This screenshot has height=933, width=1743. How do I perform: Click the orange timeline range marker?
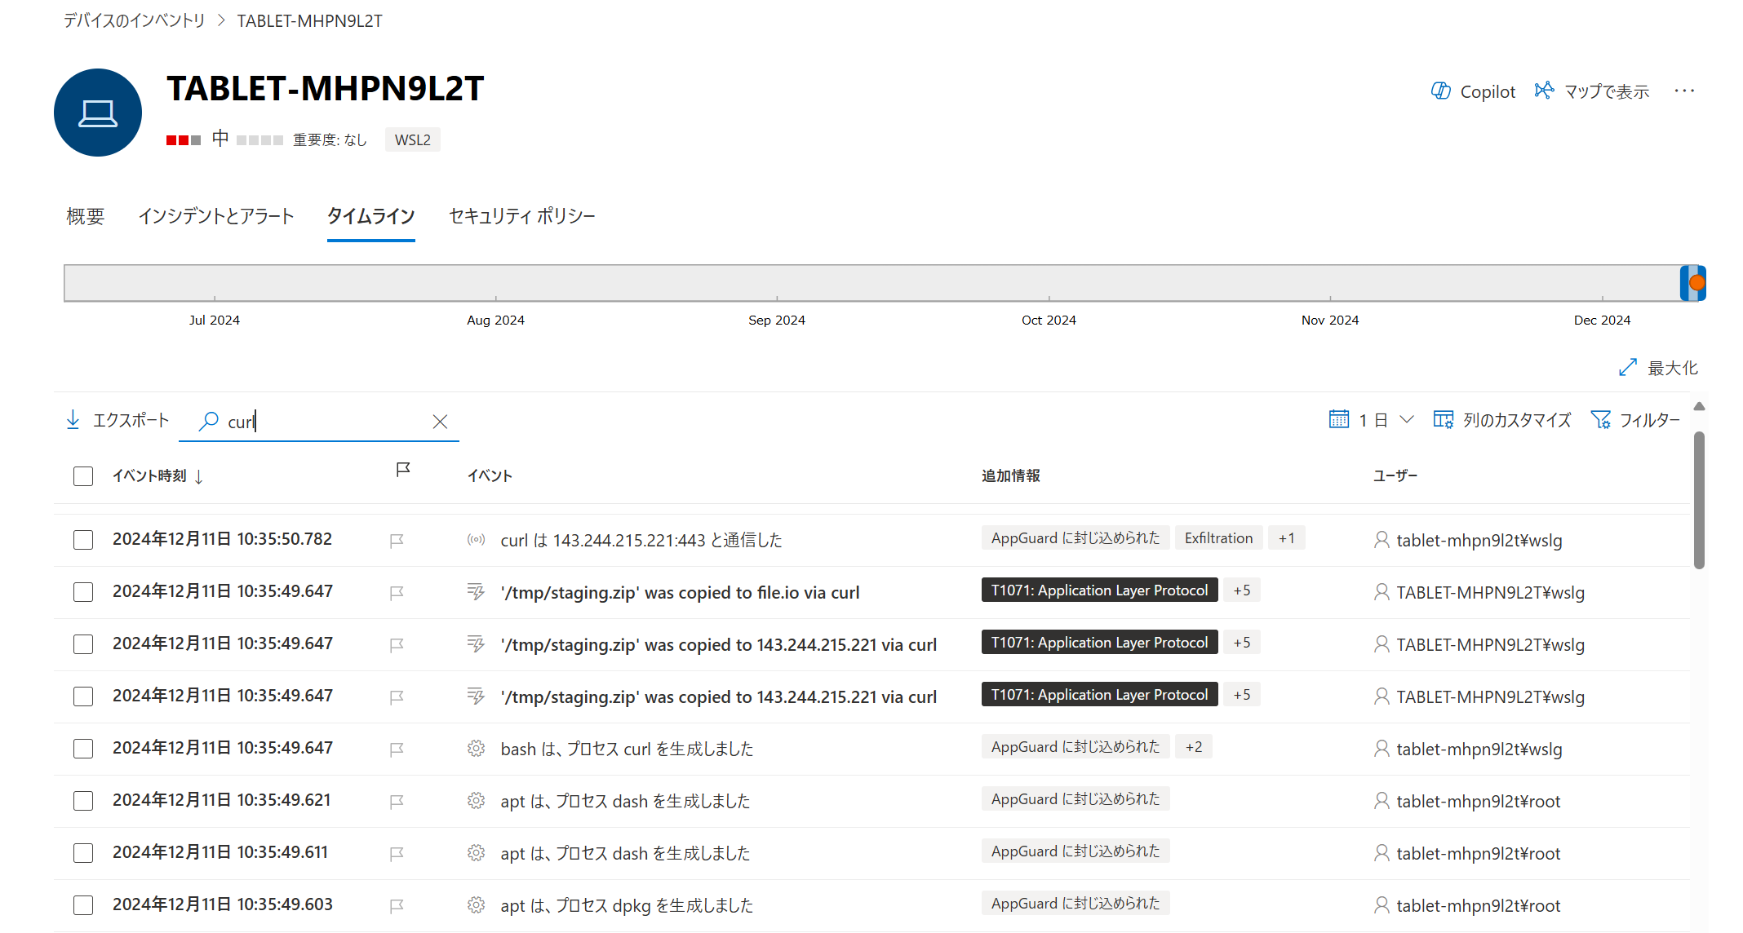(1696, 283)
